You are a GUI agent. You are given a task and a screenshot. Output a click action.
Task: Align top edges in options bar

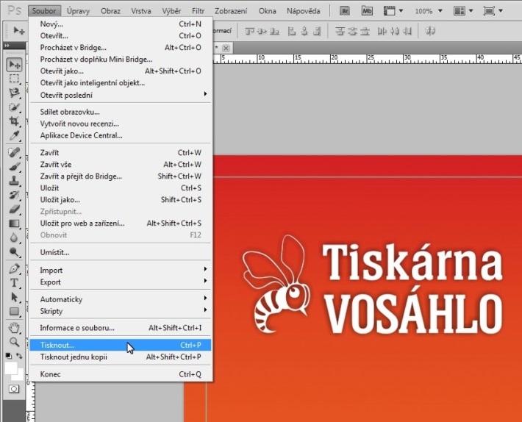pyautogui.click(x=250, y=32)
